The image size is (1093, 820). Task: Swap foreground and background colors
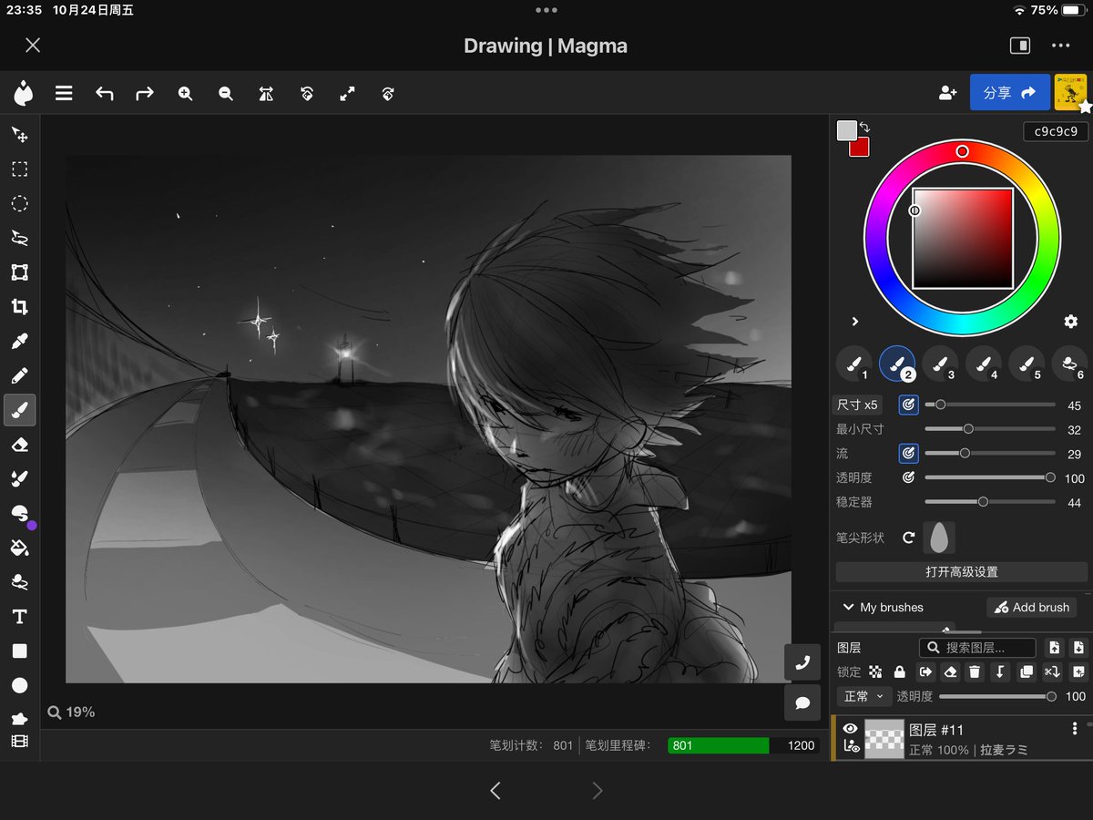(864, 128)
